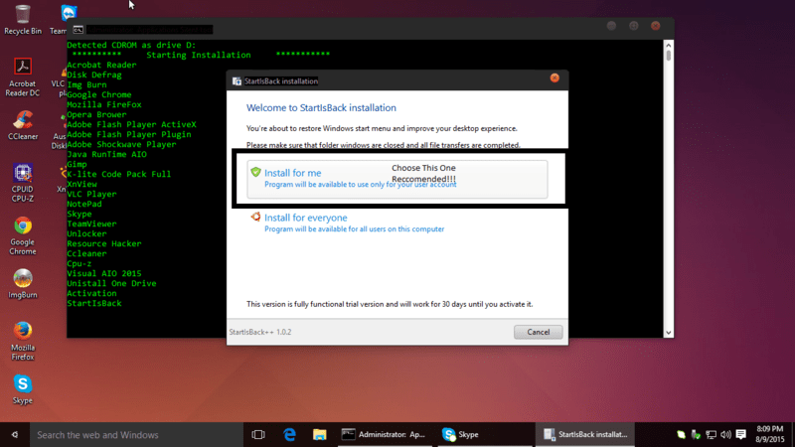
Task: Click the Safely Remove Hardware tray icon
Action: point(696,434)
